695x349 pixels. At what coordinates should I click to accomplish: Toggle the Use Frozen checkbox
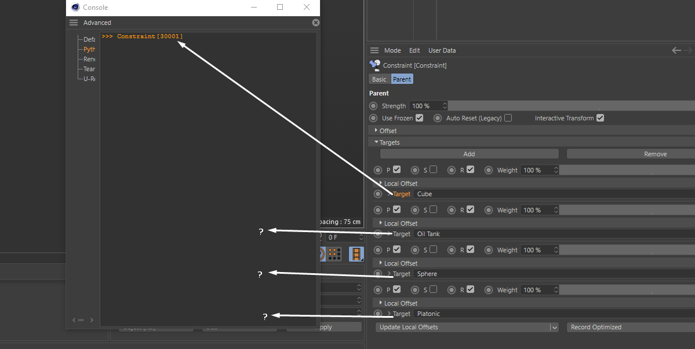coord(419,117)
